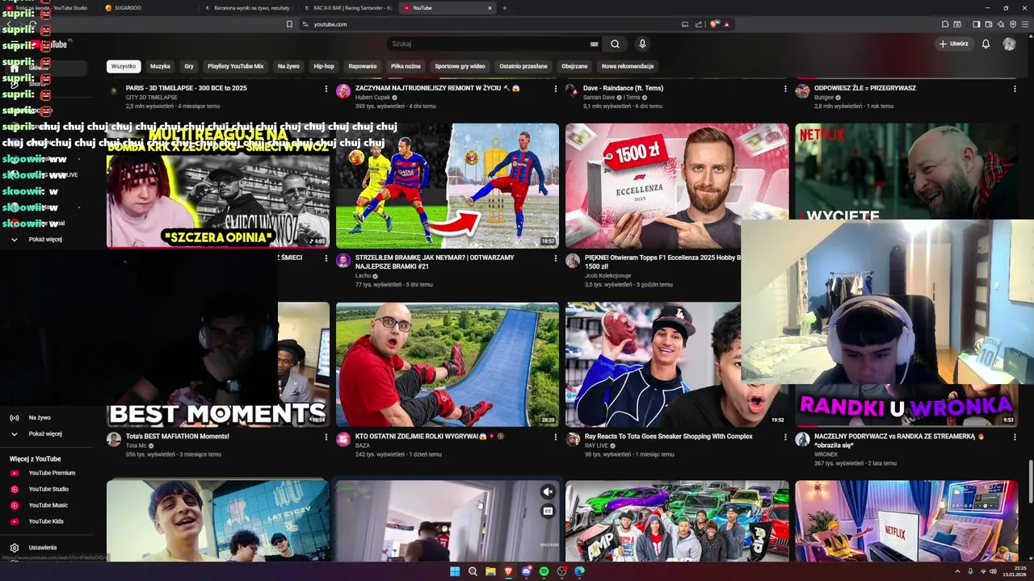Image resolution: width=1034 pixels, height=581 pixels.
Task: Open options menu for PARIS 3D TIMELAPSE video
Action: coord(326,88)
